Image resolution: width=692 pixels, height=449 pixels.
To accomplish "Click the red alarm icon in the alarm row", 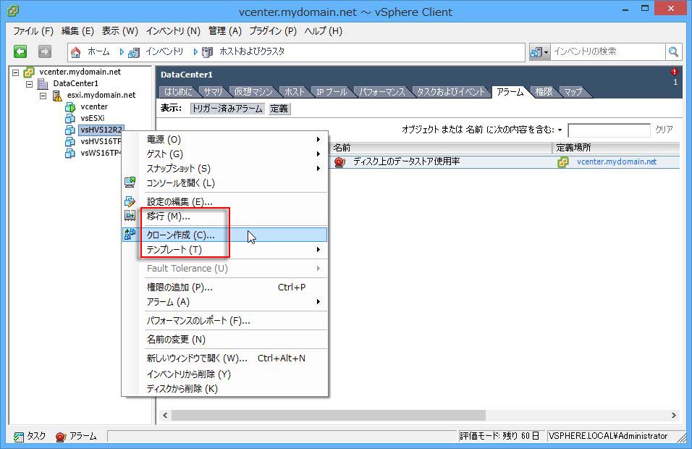I will pyautogui.click(x=339, y=162).
